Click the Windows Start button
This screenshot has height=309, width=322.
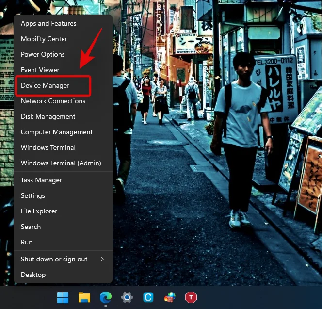[63, 297]
